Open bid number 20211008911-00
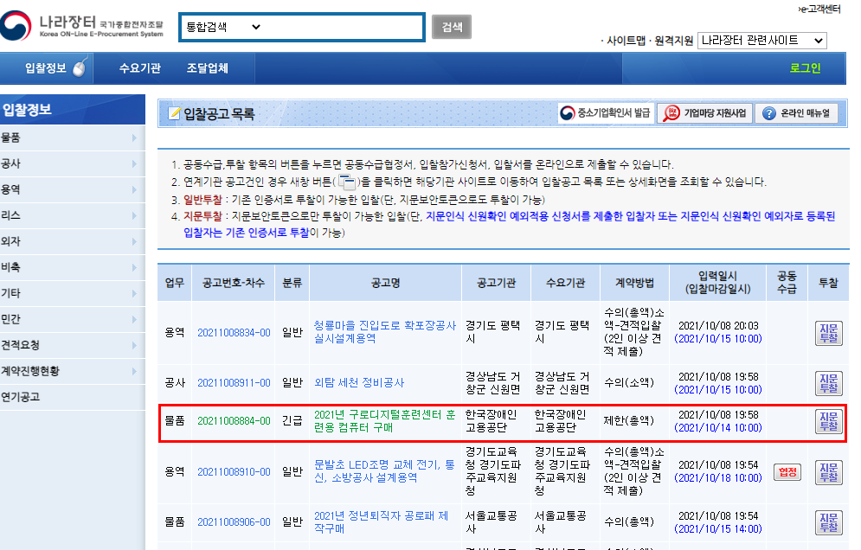 click(234, 382)
